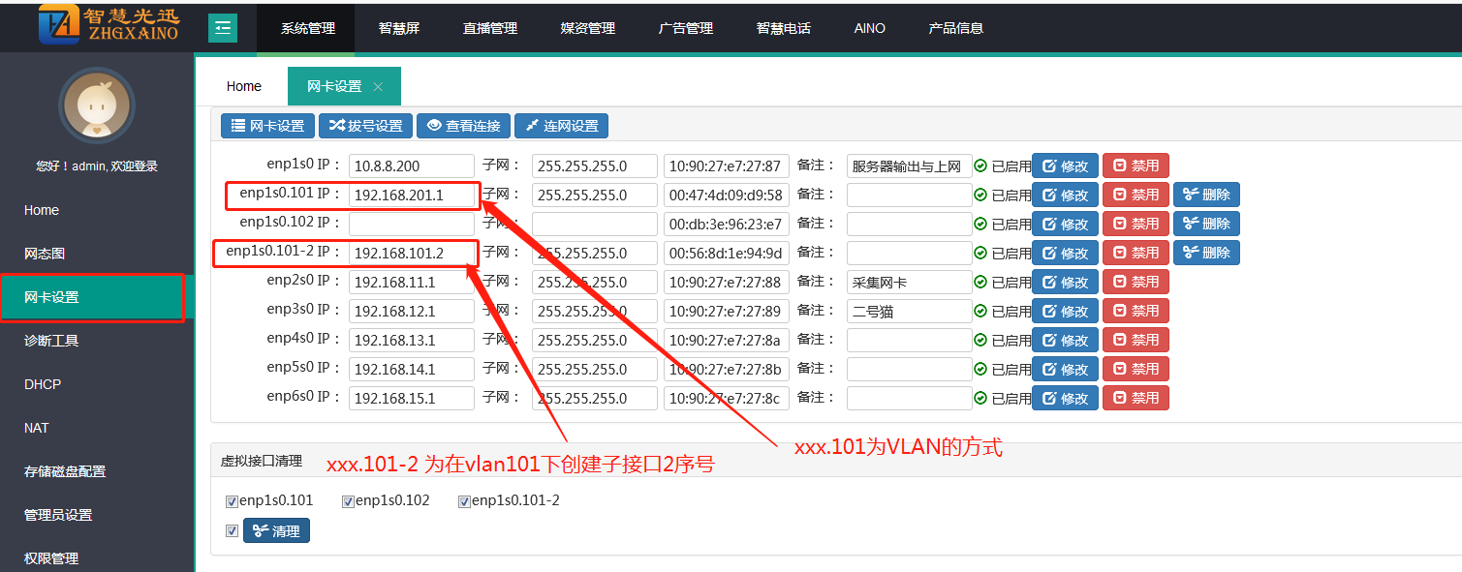Open DHCP in the sidebar
Image resolution: width=1462 pixels, height=572 pixels.
(43, 384)
